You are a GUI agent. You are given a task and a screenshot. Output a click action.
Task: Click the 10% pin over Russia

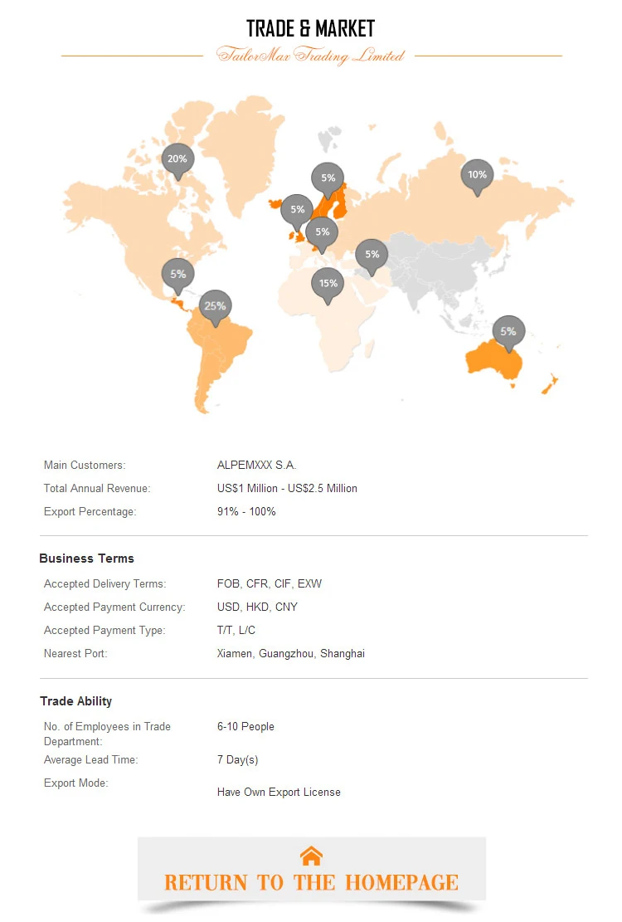(477, 176)
